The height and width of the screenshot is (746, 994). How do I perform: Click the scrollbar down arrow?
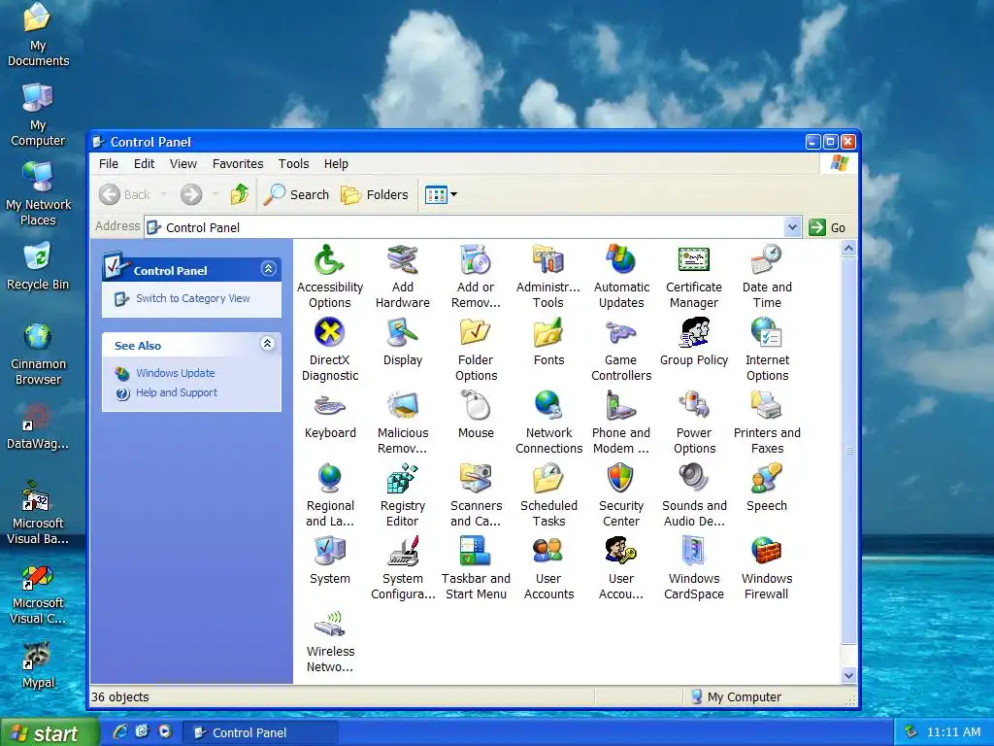pos(848,676)
